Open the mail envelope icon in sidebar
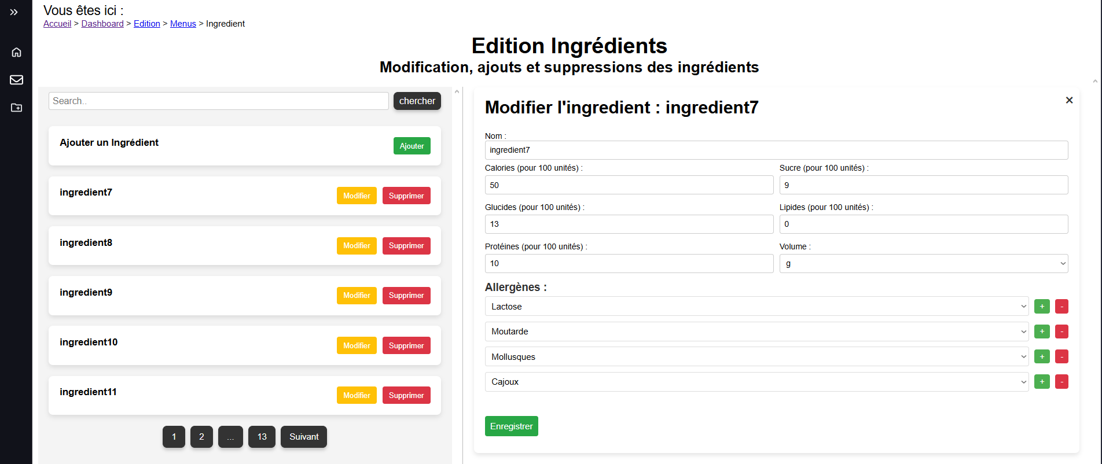This screenshot has height=464, width=1102. coord(16,80)
